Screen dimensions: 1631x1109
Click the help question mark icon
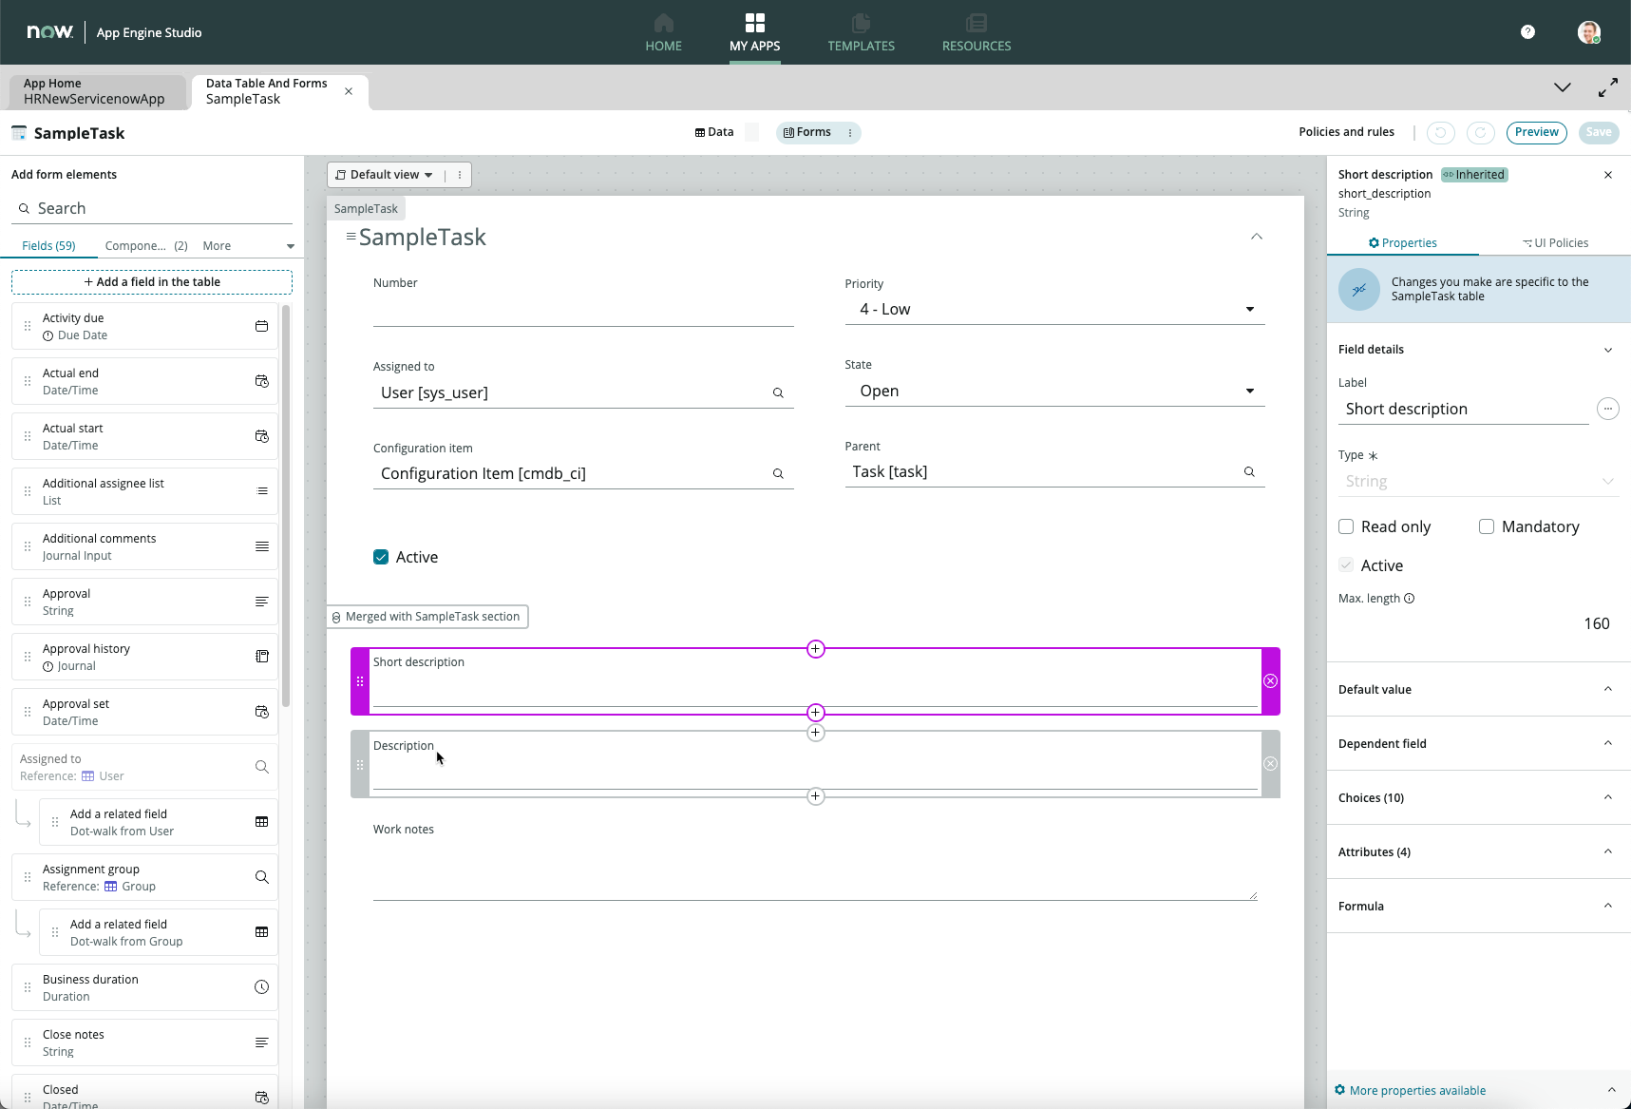[x=1527, y=32]
